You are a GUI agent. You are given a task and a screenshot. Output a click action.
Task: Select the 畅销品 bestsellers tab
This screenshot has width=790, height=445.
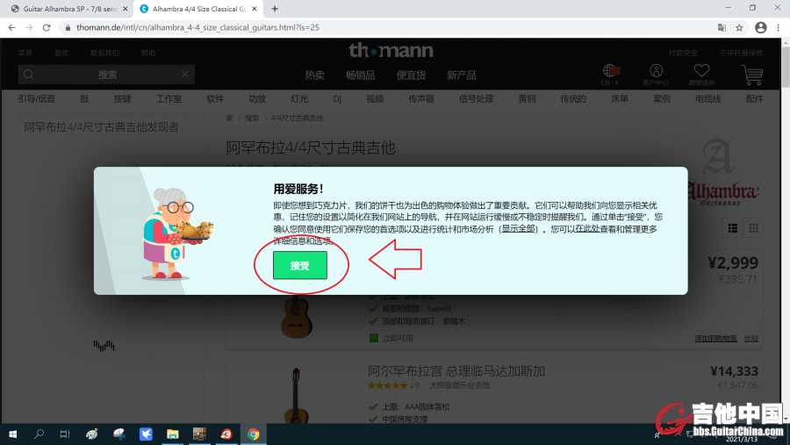360,75
